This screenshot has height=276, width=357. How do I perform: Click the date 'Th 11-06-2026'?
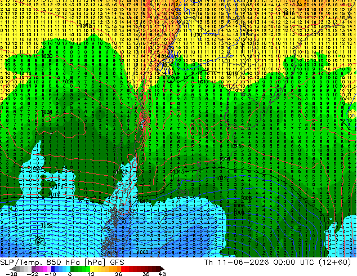236,262
